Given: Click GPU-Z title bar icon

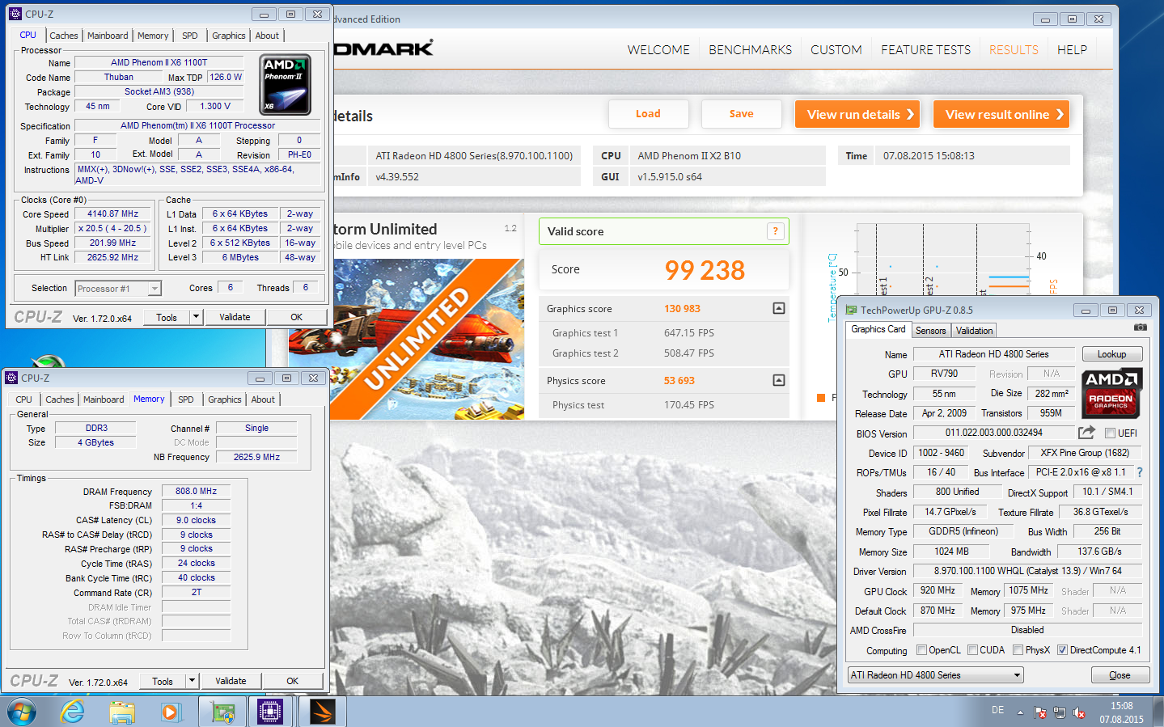Looking at the screenshot, I should [x=851, y=310].
